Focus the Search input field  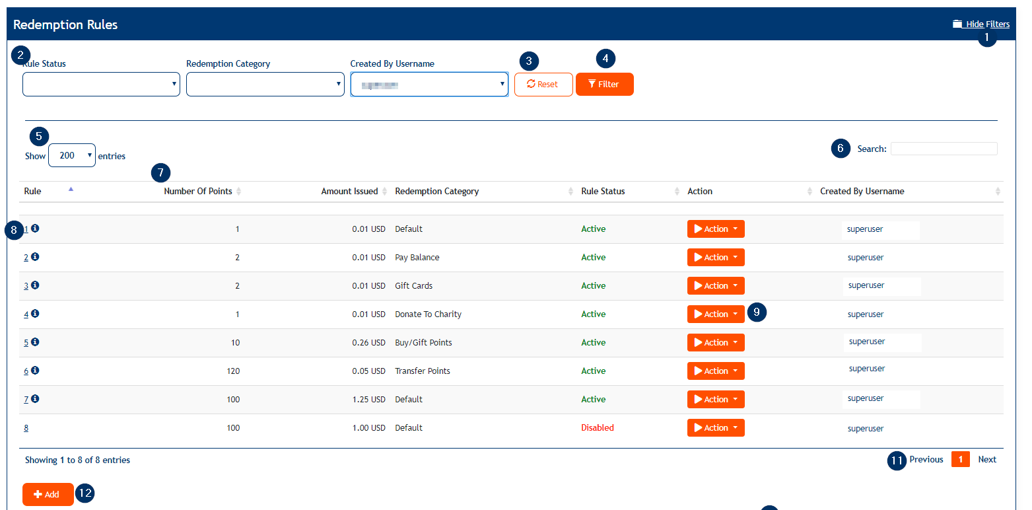coord(944,149)
